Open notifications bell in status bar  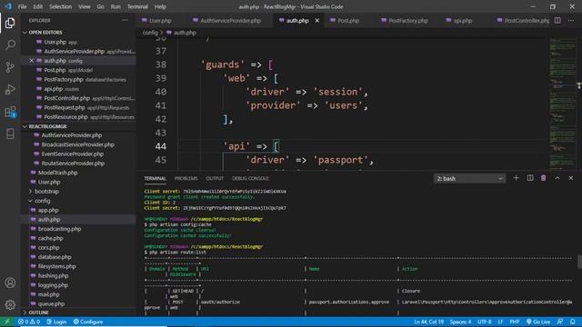573,322
